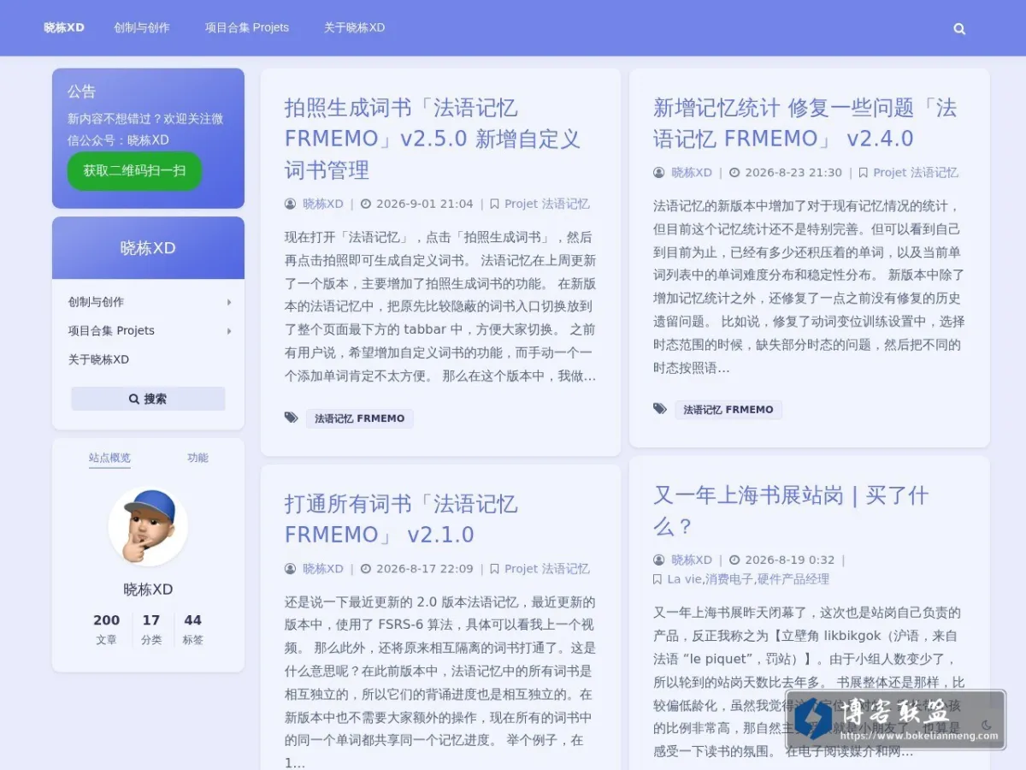Click author 晓栋XD on v2.4.0 post
This screenshot has height=770, width=1026.
(x=692, y=172)
